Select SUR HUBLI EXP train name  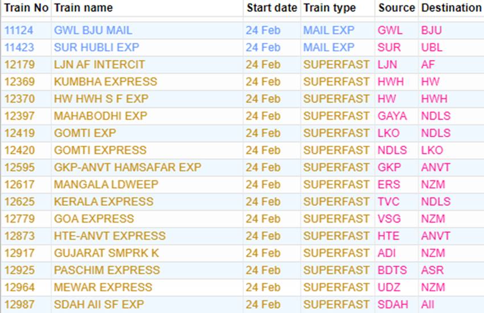pos(96,48)
